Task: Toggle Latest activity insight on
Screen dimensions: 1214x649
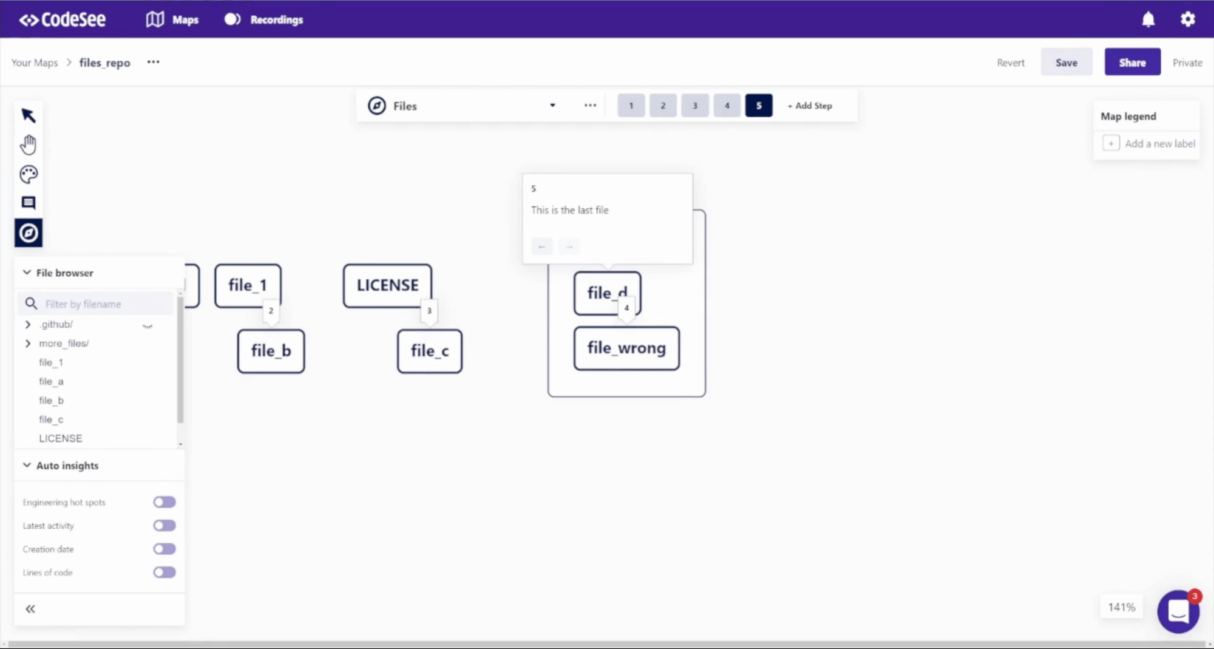Action: click(x=164, y=525)
